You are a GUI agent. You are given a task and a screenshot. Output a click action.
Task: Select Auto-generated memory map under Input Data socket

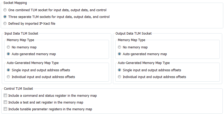(9, 54)
